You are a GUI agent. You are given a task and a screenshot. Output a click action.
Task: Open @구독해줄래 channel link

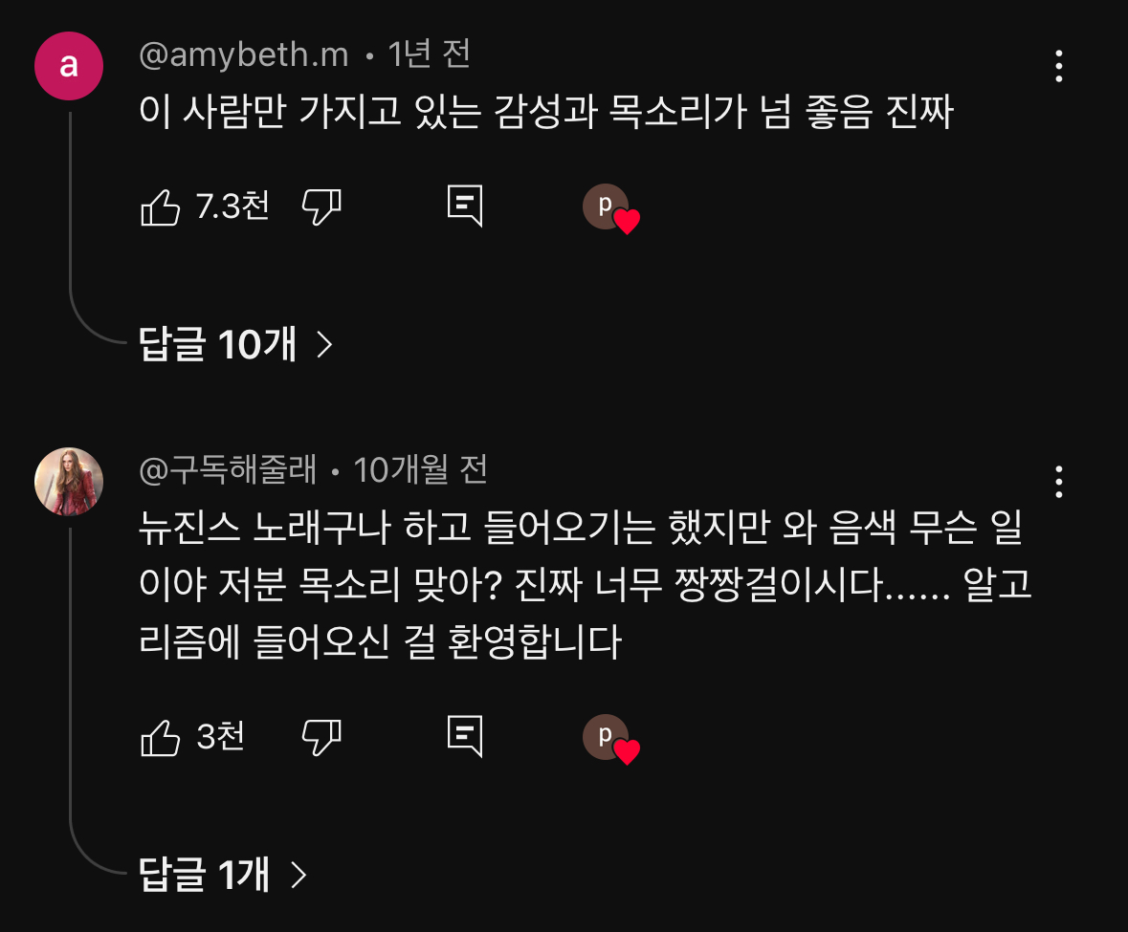coord(228,470)
